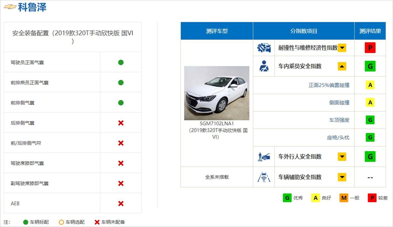Click the orange legend circle for 车辆选配
The image size is (393, 227).
tap(61, 222)
